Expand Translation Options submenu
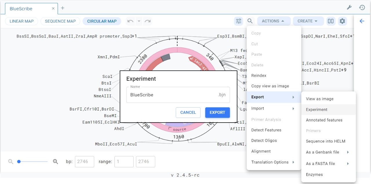Screen dimensions: 371x184 pos(274,162)
